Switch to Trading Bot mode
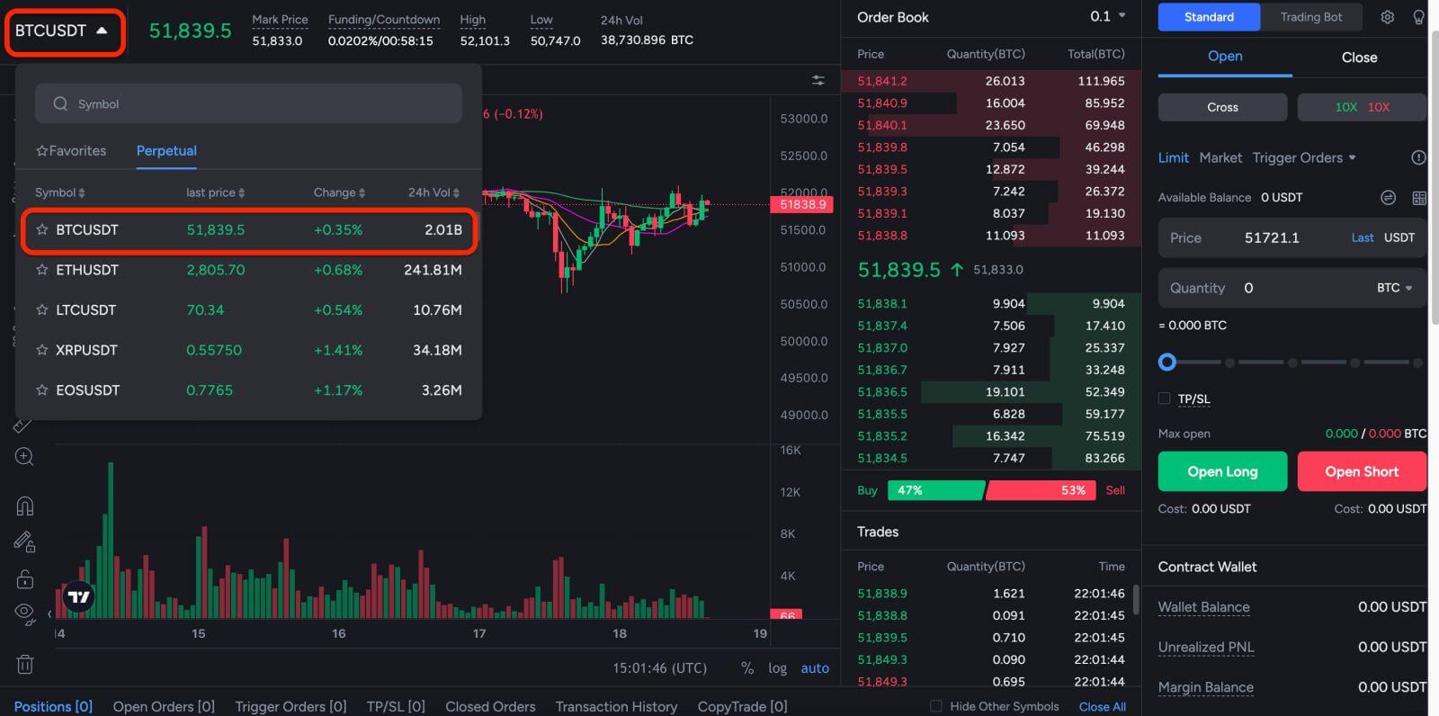Viewport: 1439px width, 716px height. [1310, 17]
